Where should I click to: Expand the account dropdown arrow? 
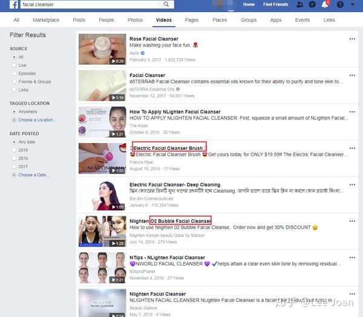pos(353,4)
